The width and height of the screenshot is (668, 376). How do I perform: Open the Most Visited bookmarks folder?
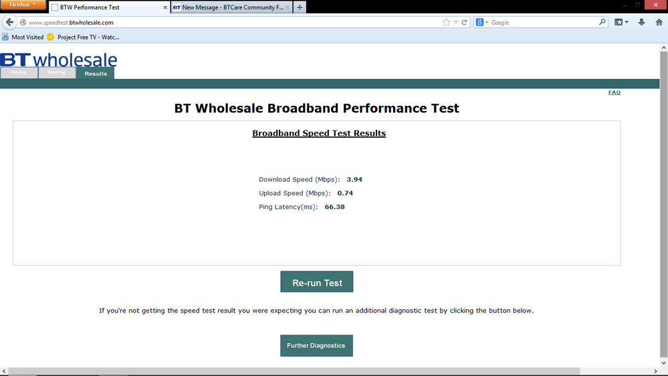pos(23,37)
